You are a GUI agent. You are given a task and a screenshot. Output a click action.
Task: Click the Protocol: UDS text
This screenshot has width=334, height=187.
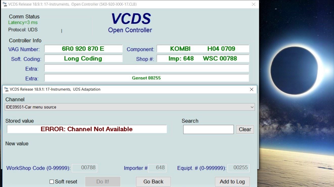pyautogui.click(x=23, y=30)
